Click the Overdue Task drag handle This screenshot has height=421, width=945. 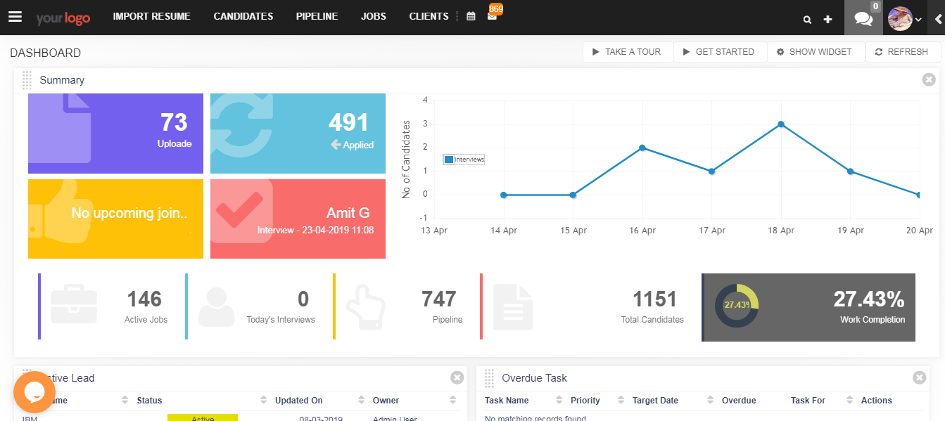click(x=489, y=378)
